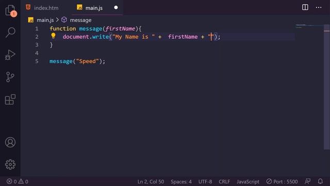
Task: Click firstName variable on line 2
Action: 183,37
